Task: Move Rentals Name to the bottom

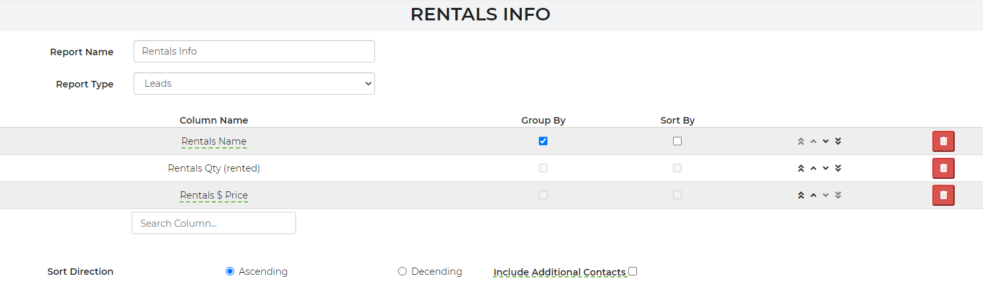Action: pyautogui.click(x=838, y=141)
